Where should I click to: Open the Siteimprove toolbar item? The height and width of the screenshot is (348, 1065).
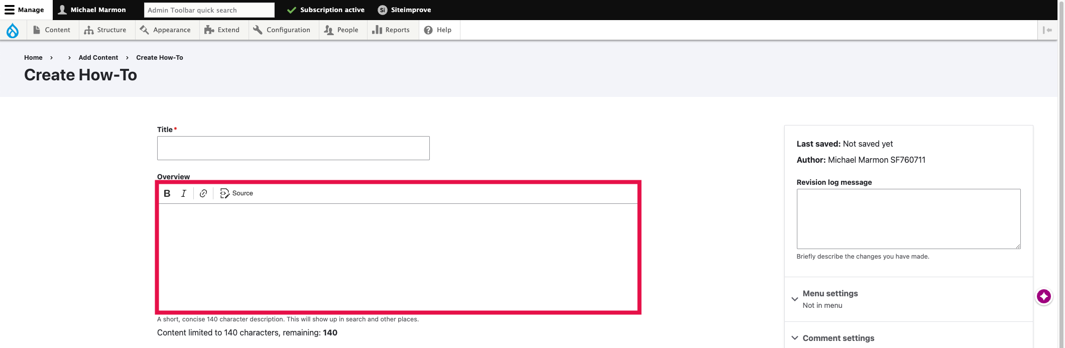coord(404,10)
